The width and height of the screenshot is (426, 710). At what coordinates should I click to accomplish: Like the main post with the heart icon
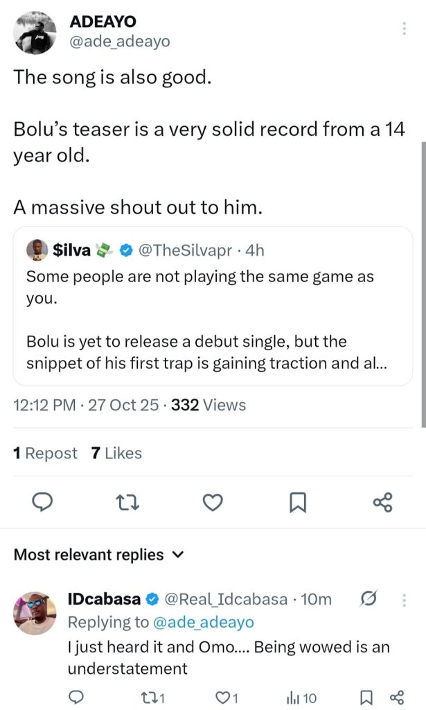[213, 502]
